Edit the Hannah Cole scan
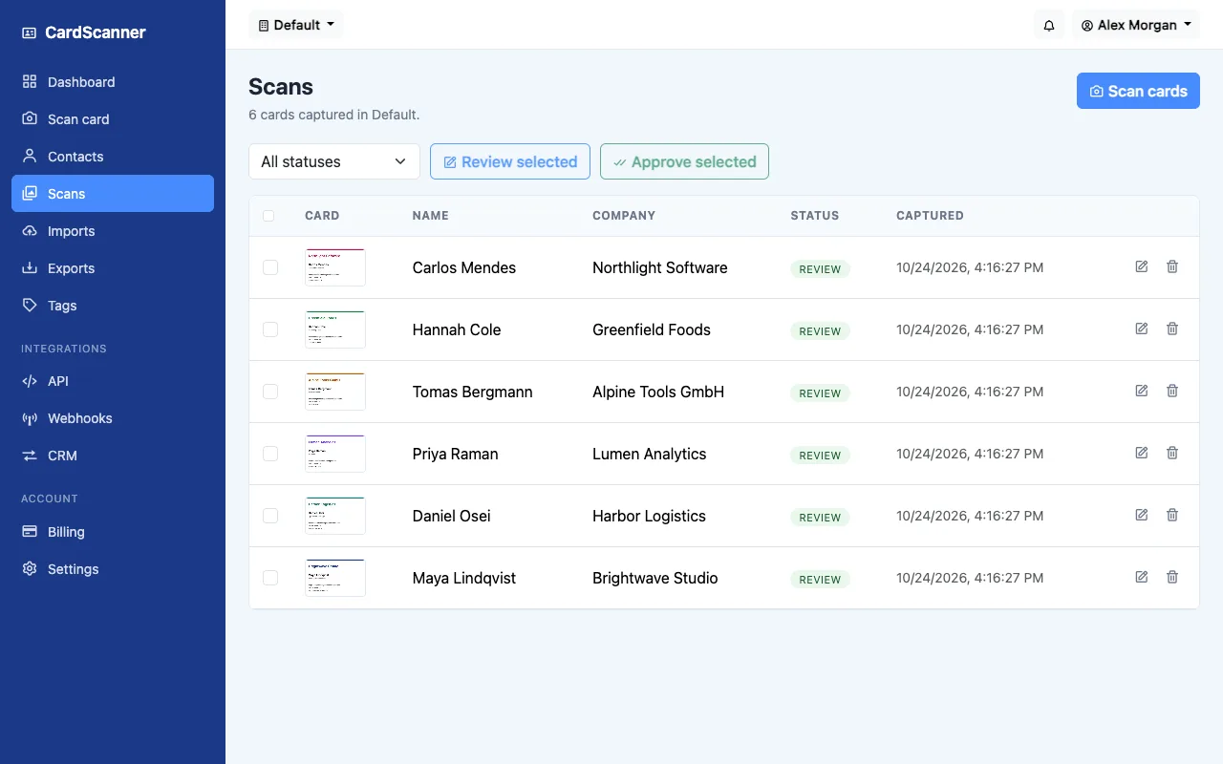The image size is (1223, 764). (x=1141, y=329)
